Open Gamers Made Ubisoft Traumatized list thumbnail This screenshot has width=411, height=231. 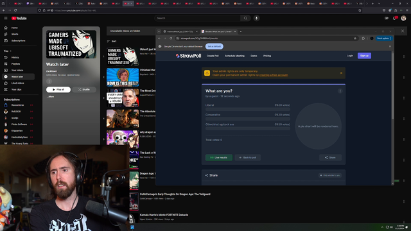pyautogui.click(x=123, y=56)
